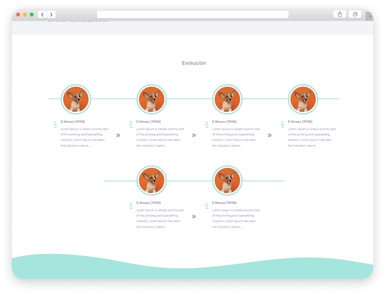
Task: Select the left puppy photo in bottom row
Action: click(152, 180)
